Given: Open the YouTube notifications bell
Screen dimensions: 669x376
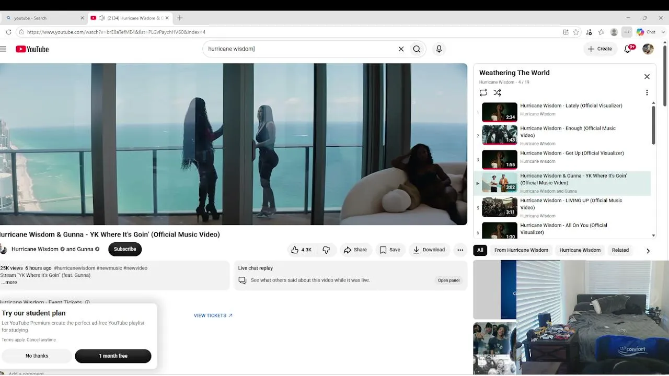Looking at the screenshot, I should (629, 49).
